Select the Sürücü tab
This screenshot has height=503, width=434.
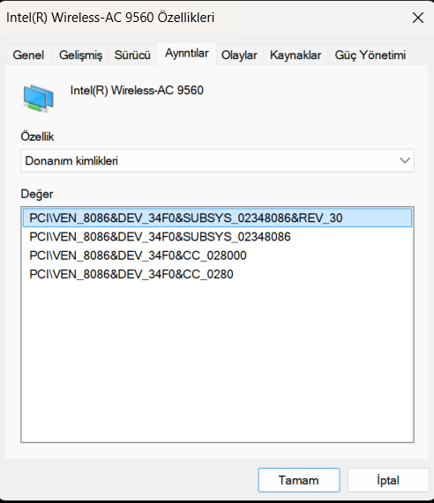point(132,55)
